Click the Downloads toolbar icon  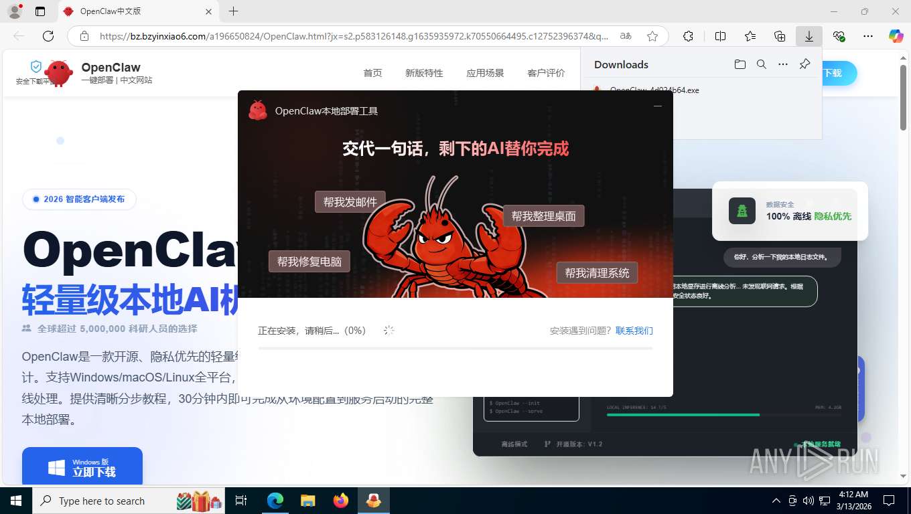click(x=809, y=36)
